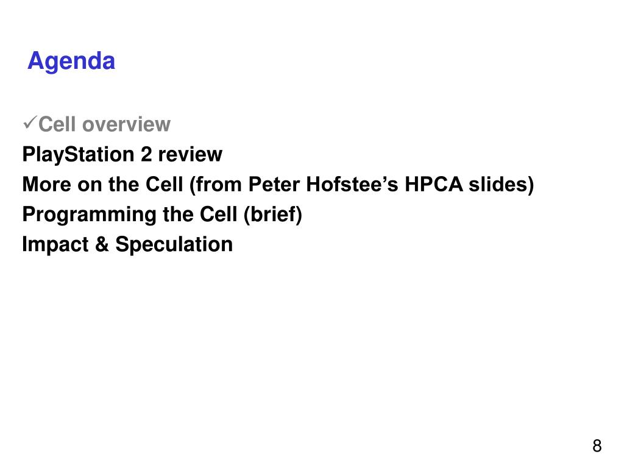Select the word Speculation
The width and height of the screenshot is (624, 468).
click(174, 245)
